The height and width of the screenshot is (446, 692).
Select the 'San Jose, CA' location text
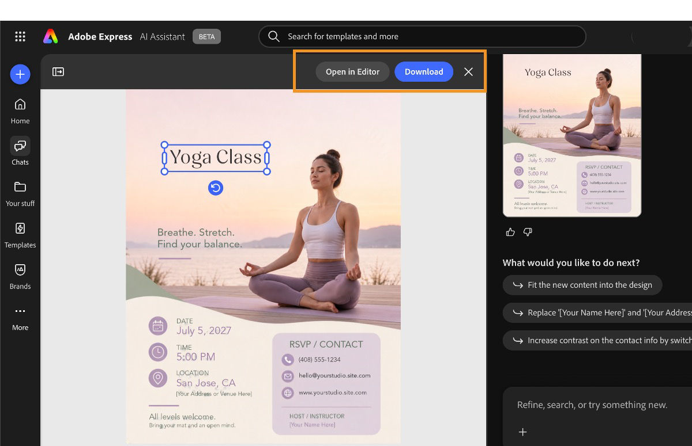pos(206,383)
